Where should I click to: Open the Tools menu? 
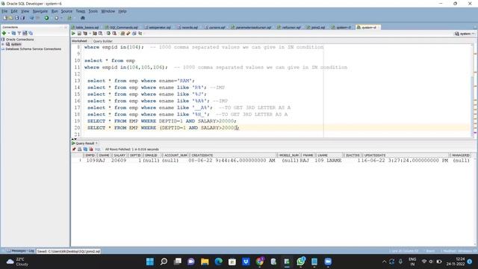(x=93, y=11)
